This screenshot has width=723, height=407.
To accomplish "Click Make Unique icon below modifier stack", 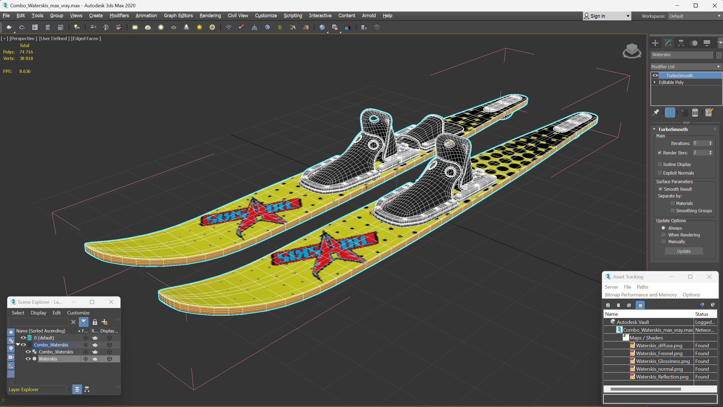I will click(684, 113).
